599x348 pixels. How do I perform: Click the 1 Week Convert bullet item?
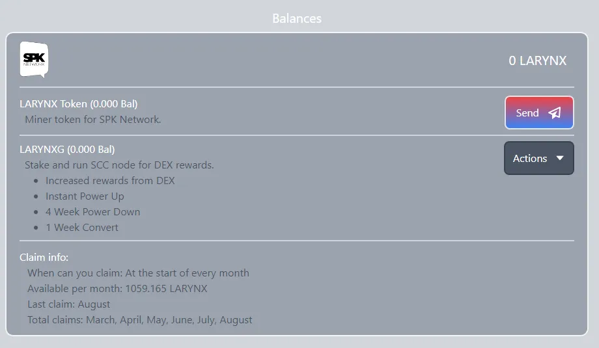82,228
